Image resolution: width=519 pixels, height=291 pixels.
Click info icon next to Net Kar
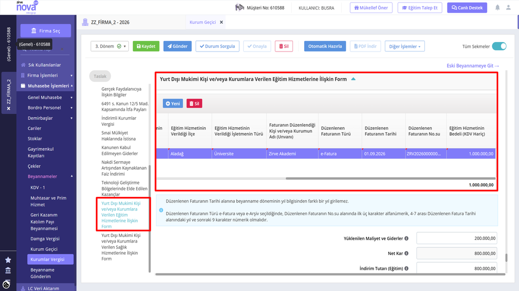[406, 254]
